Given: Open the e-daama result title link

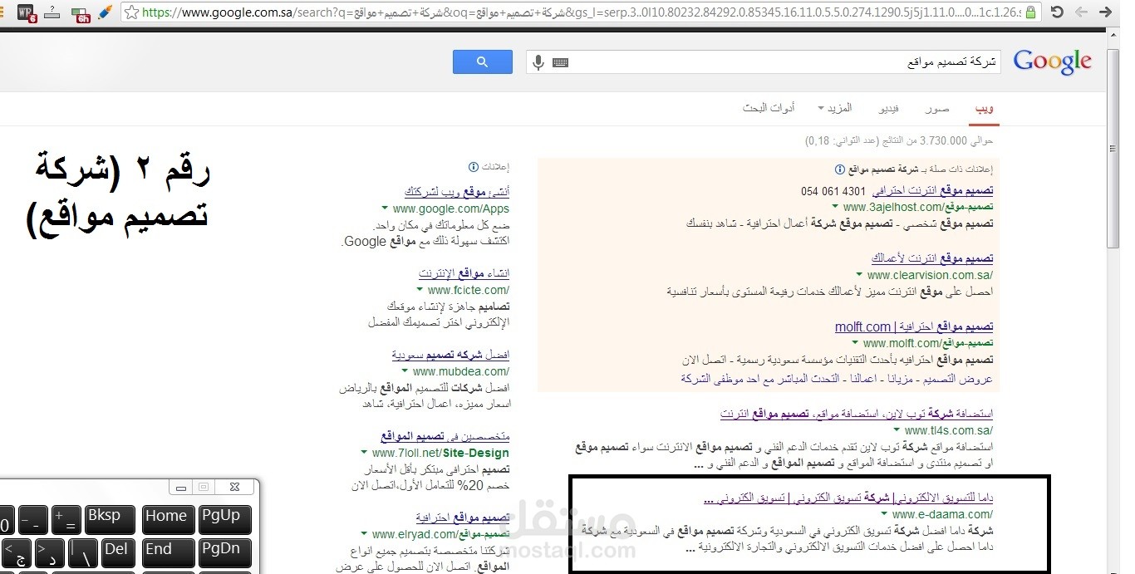Looking at the screenshot, I should pyautogui.click(x=848, y=498).
